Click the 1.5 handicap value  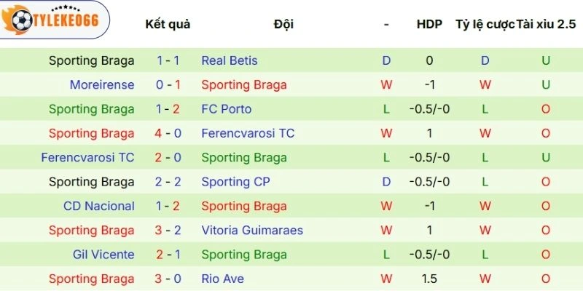tap(429, 279)
